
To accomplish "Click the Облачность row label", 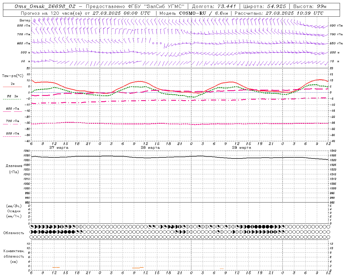I will pos(14,233).
